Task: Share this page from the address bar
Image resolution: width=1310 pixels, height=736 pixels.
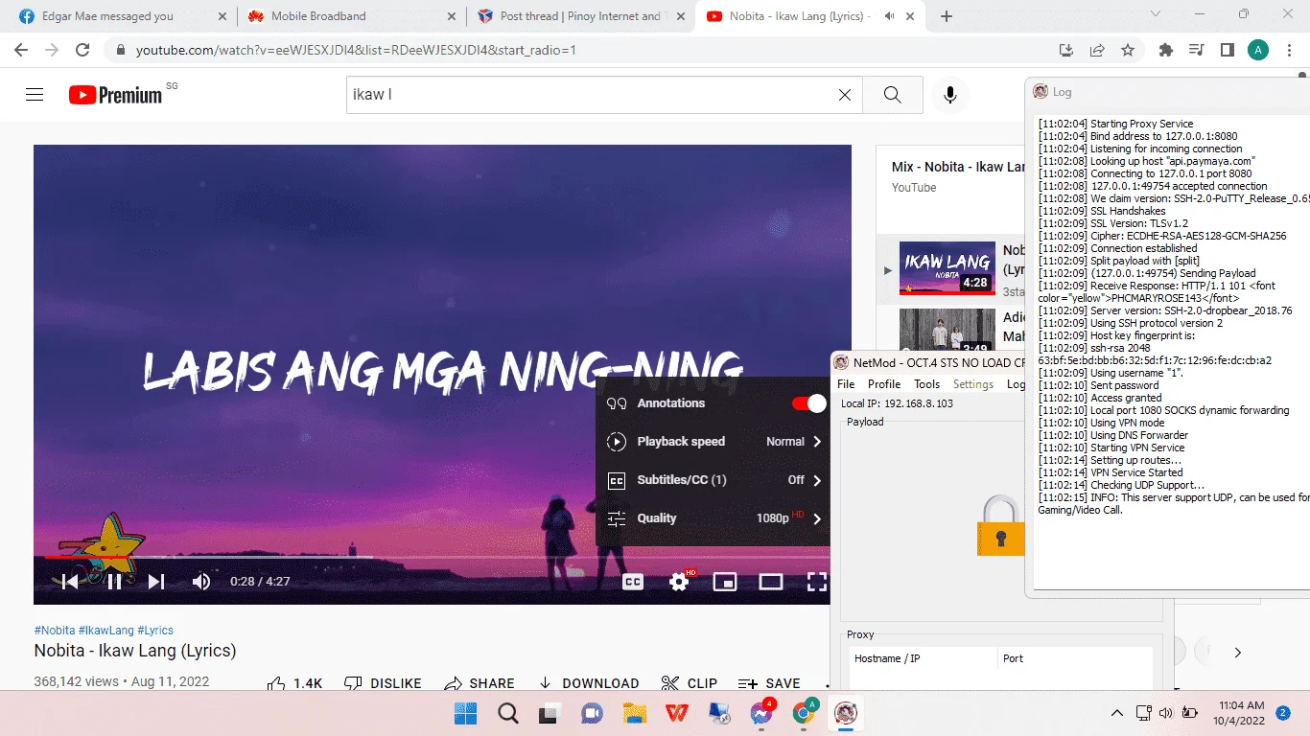Action: coord(1097,50)
